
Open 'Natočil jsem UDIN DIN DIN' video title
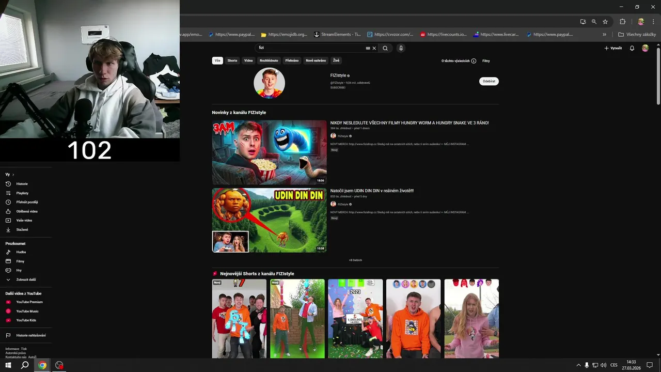[x=372, y=191]
